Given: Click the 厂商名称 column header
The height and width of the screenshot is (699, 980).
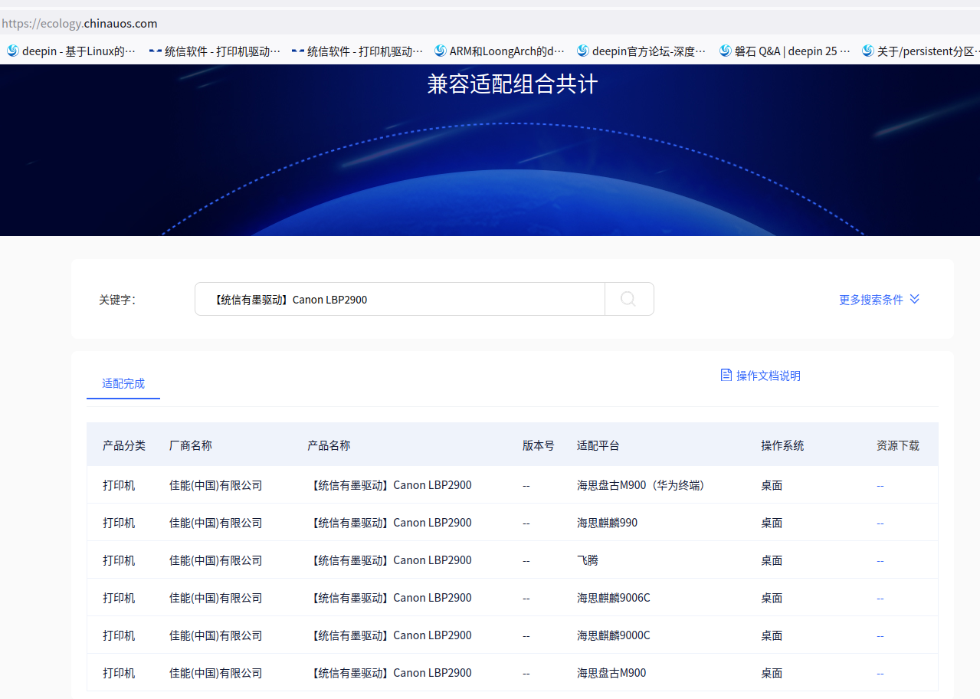Looking at the screenshot, I should [x=191, y=445].
